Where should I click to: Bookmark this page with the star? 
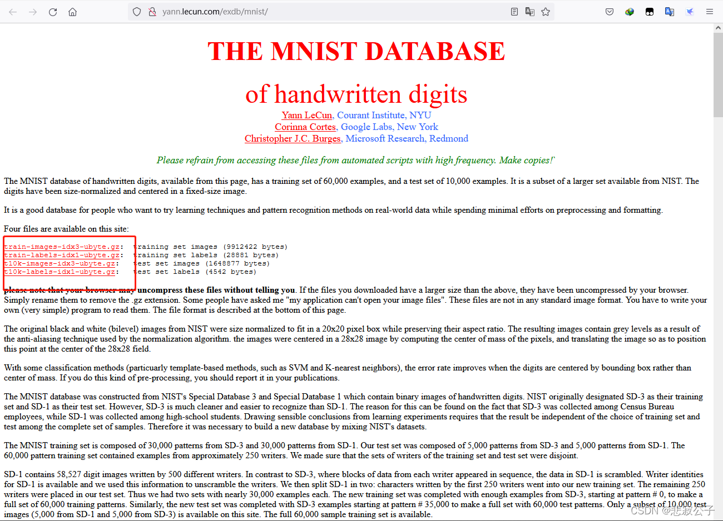click(x=546, y=12)
